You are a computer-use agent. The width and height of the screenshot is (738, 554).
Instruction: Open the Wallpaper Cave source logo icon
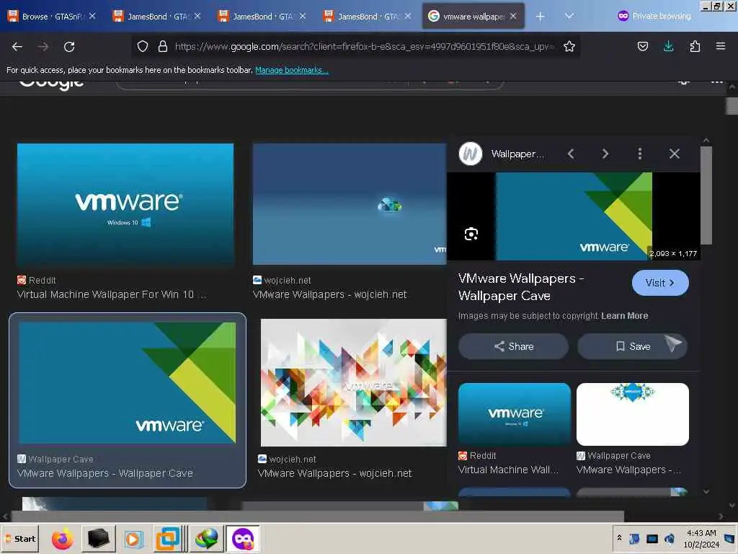click(x=470, y=154)
